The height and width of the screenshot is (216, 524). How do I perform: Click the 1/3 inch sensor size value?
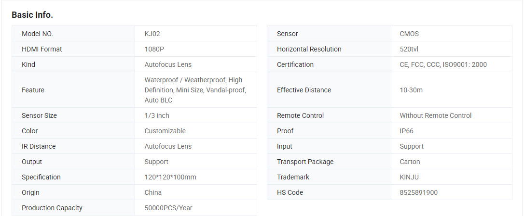pos(157,115)
